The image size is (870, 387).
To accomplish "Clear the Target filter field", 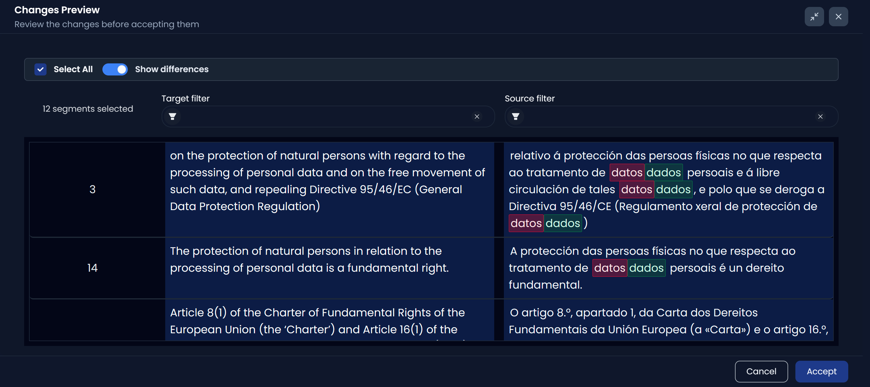I will (x=477, y=117).
